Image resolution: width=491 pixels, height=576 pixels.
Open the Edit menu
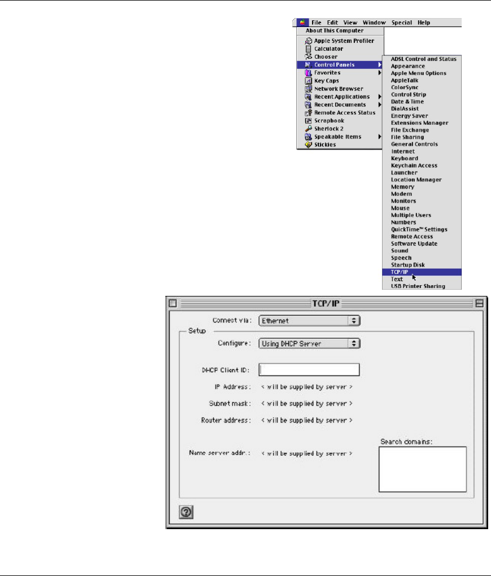click(x=332, y=23)
